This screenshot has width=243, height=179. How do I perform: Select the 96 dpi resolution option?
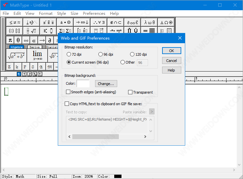point(106,54)
